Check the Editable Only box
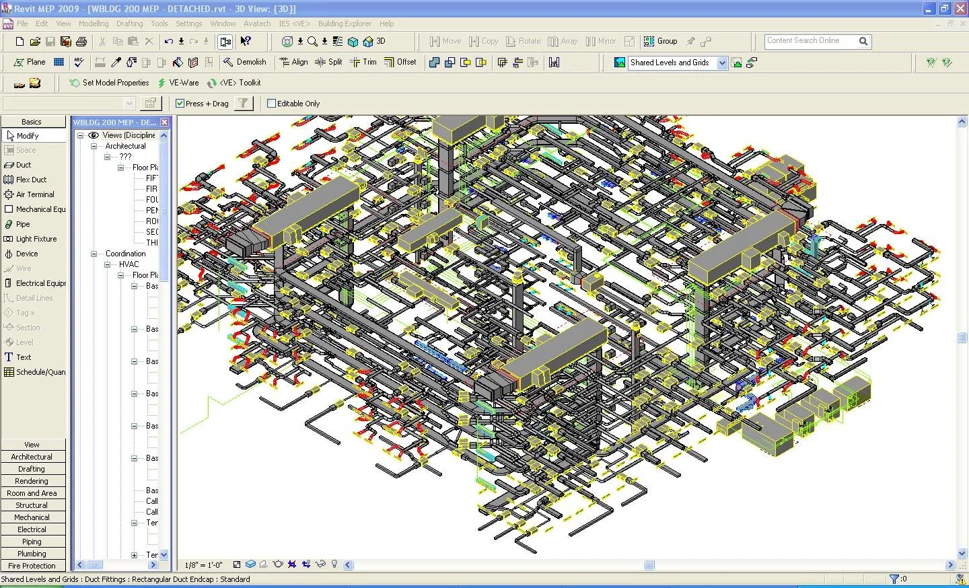This screenshot has height=588, width=969. (272, 103)
